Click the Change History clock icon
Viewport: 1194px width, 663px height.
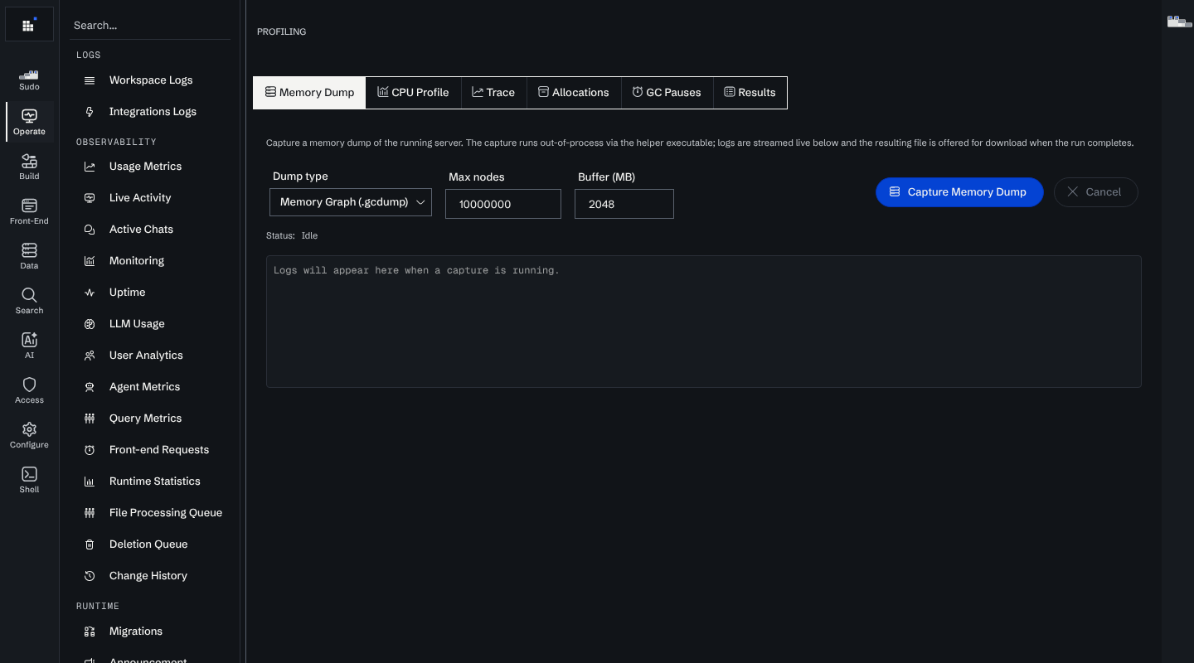pyautogui.click(x=90, y=576)
